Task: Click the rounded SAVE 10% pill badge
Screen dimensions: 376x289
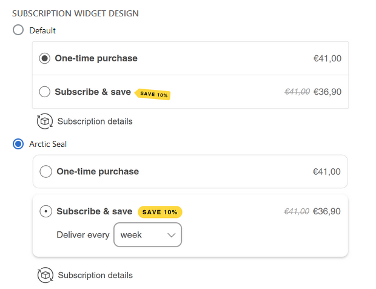Action: pos(160,212)
